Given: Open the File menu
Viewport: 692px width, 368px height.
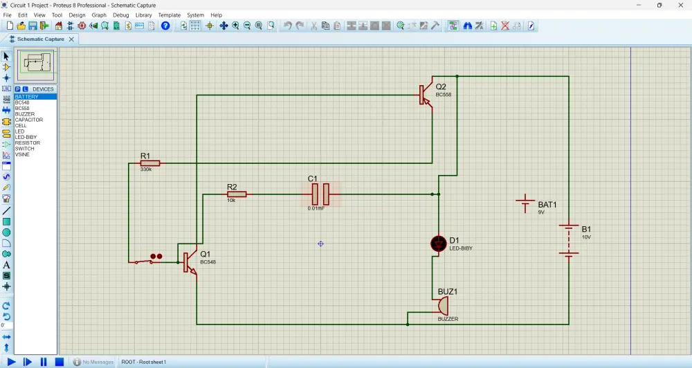Looking at the screenshot, I should (x=8, y=15).
